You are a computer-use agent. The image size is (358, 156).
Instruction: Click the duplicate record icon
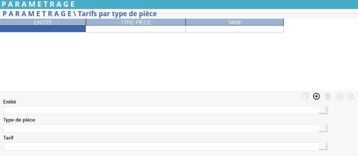tap(305, 96)
